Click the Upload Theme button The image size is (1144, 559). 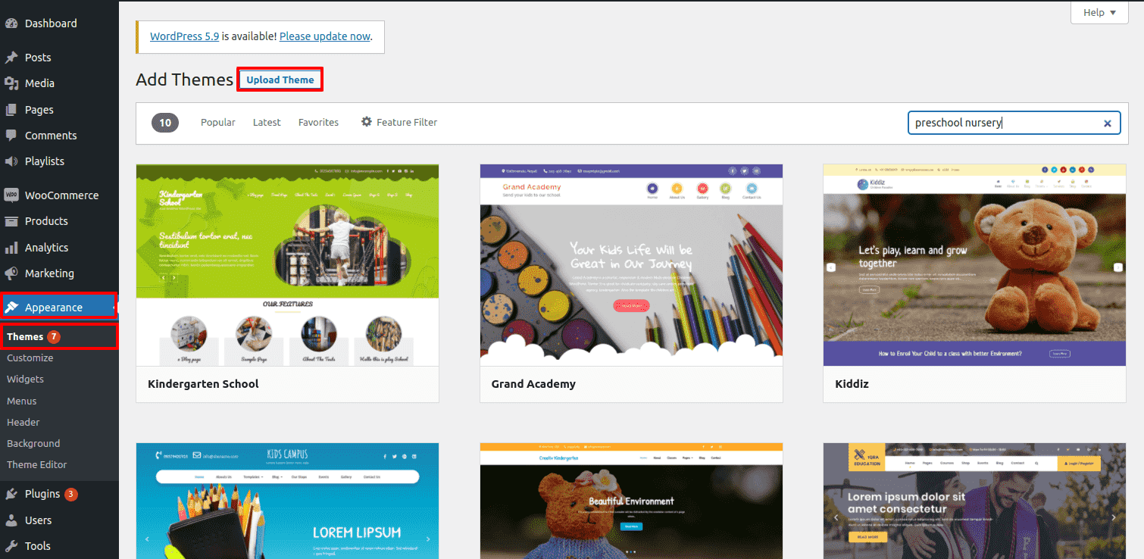point(280,79)
